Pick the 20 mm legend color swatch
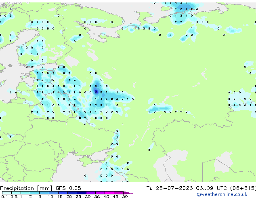The image size is (256, 198). coord(72,193)
